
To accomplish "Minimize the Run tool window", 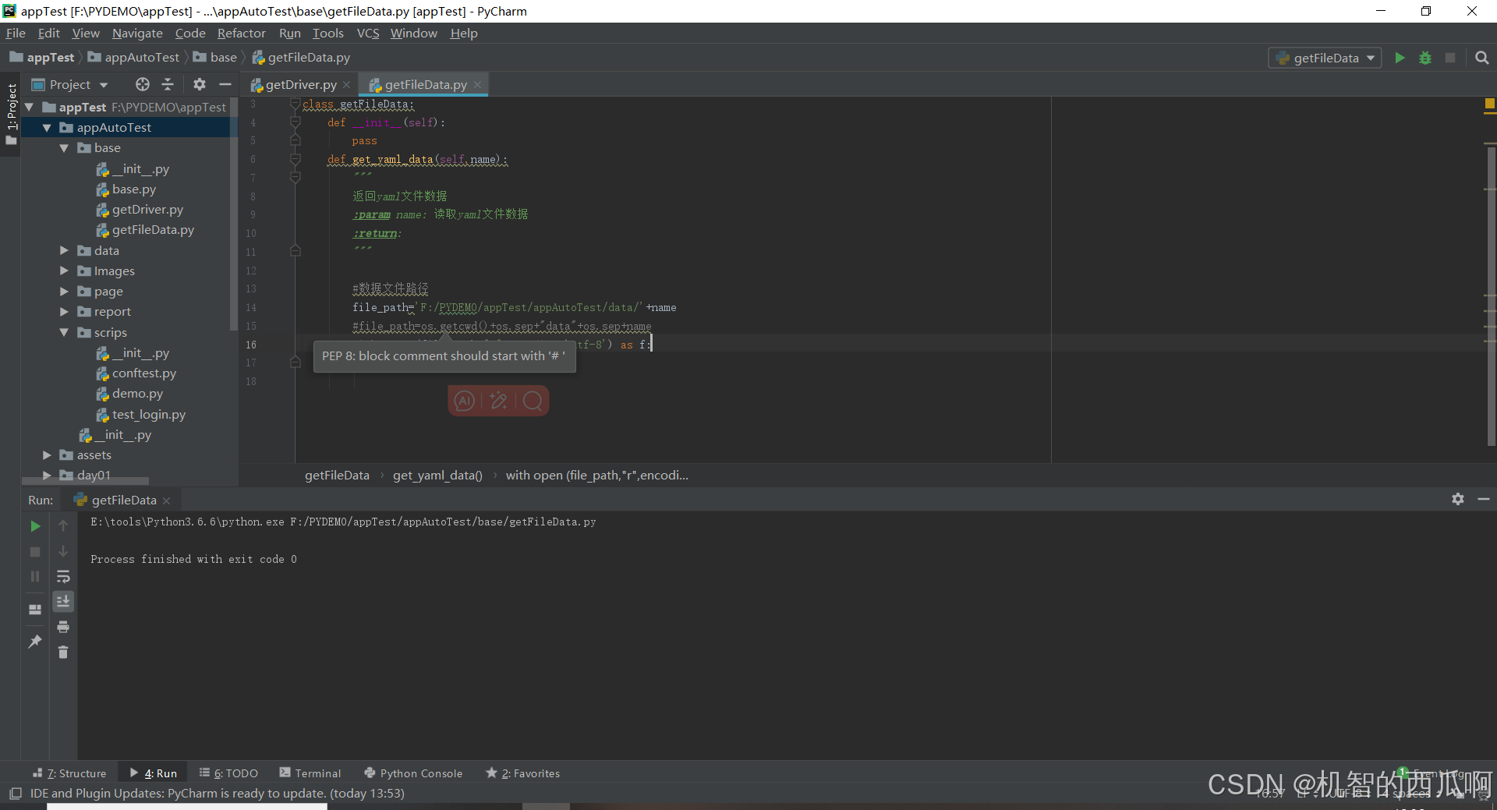I will [1483, 499].
